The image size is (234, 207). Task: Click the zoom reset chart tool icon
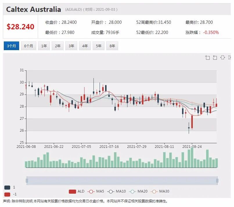(215, 57)
